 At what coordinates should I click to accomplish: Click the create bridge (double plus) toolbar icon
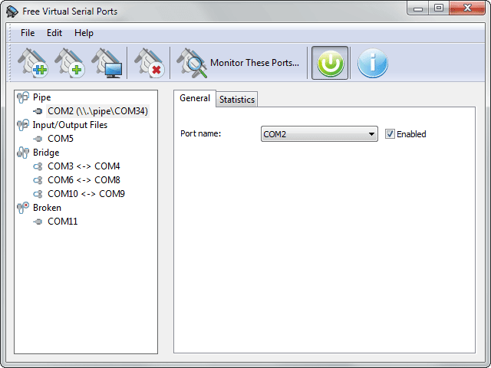[32, 63]
